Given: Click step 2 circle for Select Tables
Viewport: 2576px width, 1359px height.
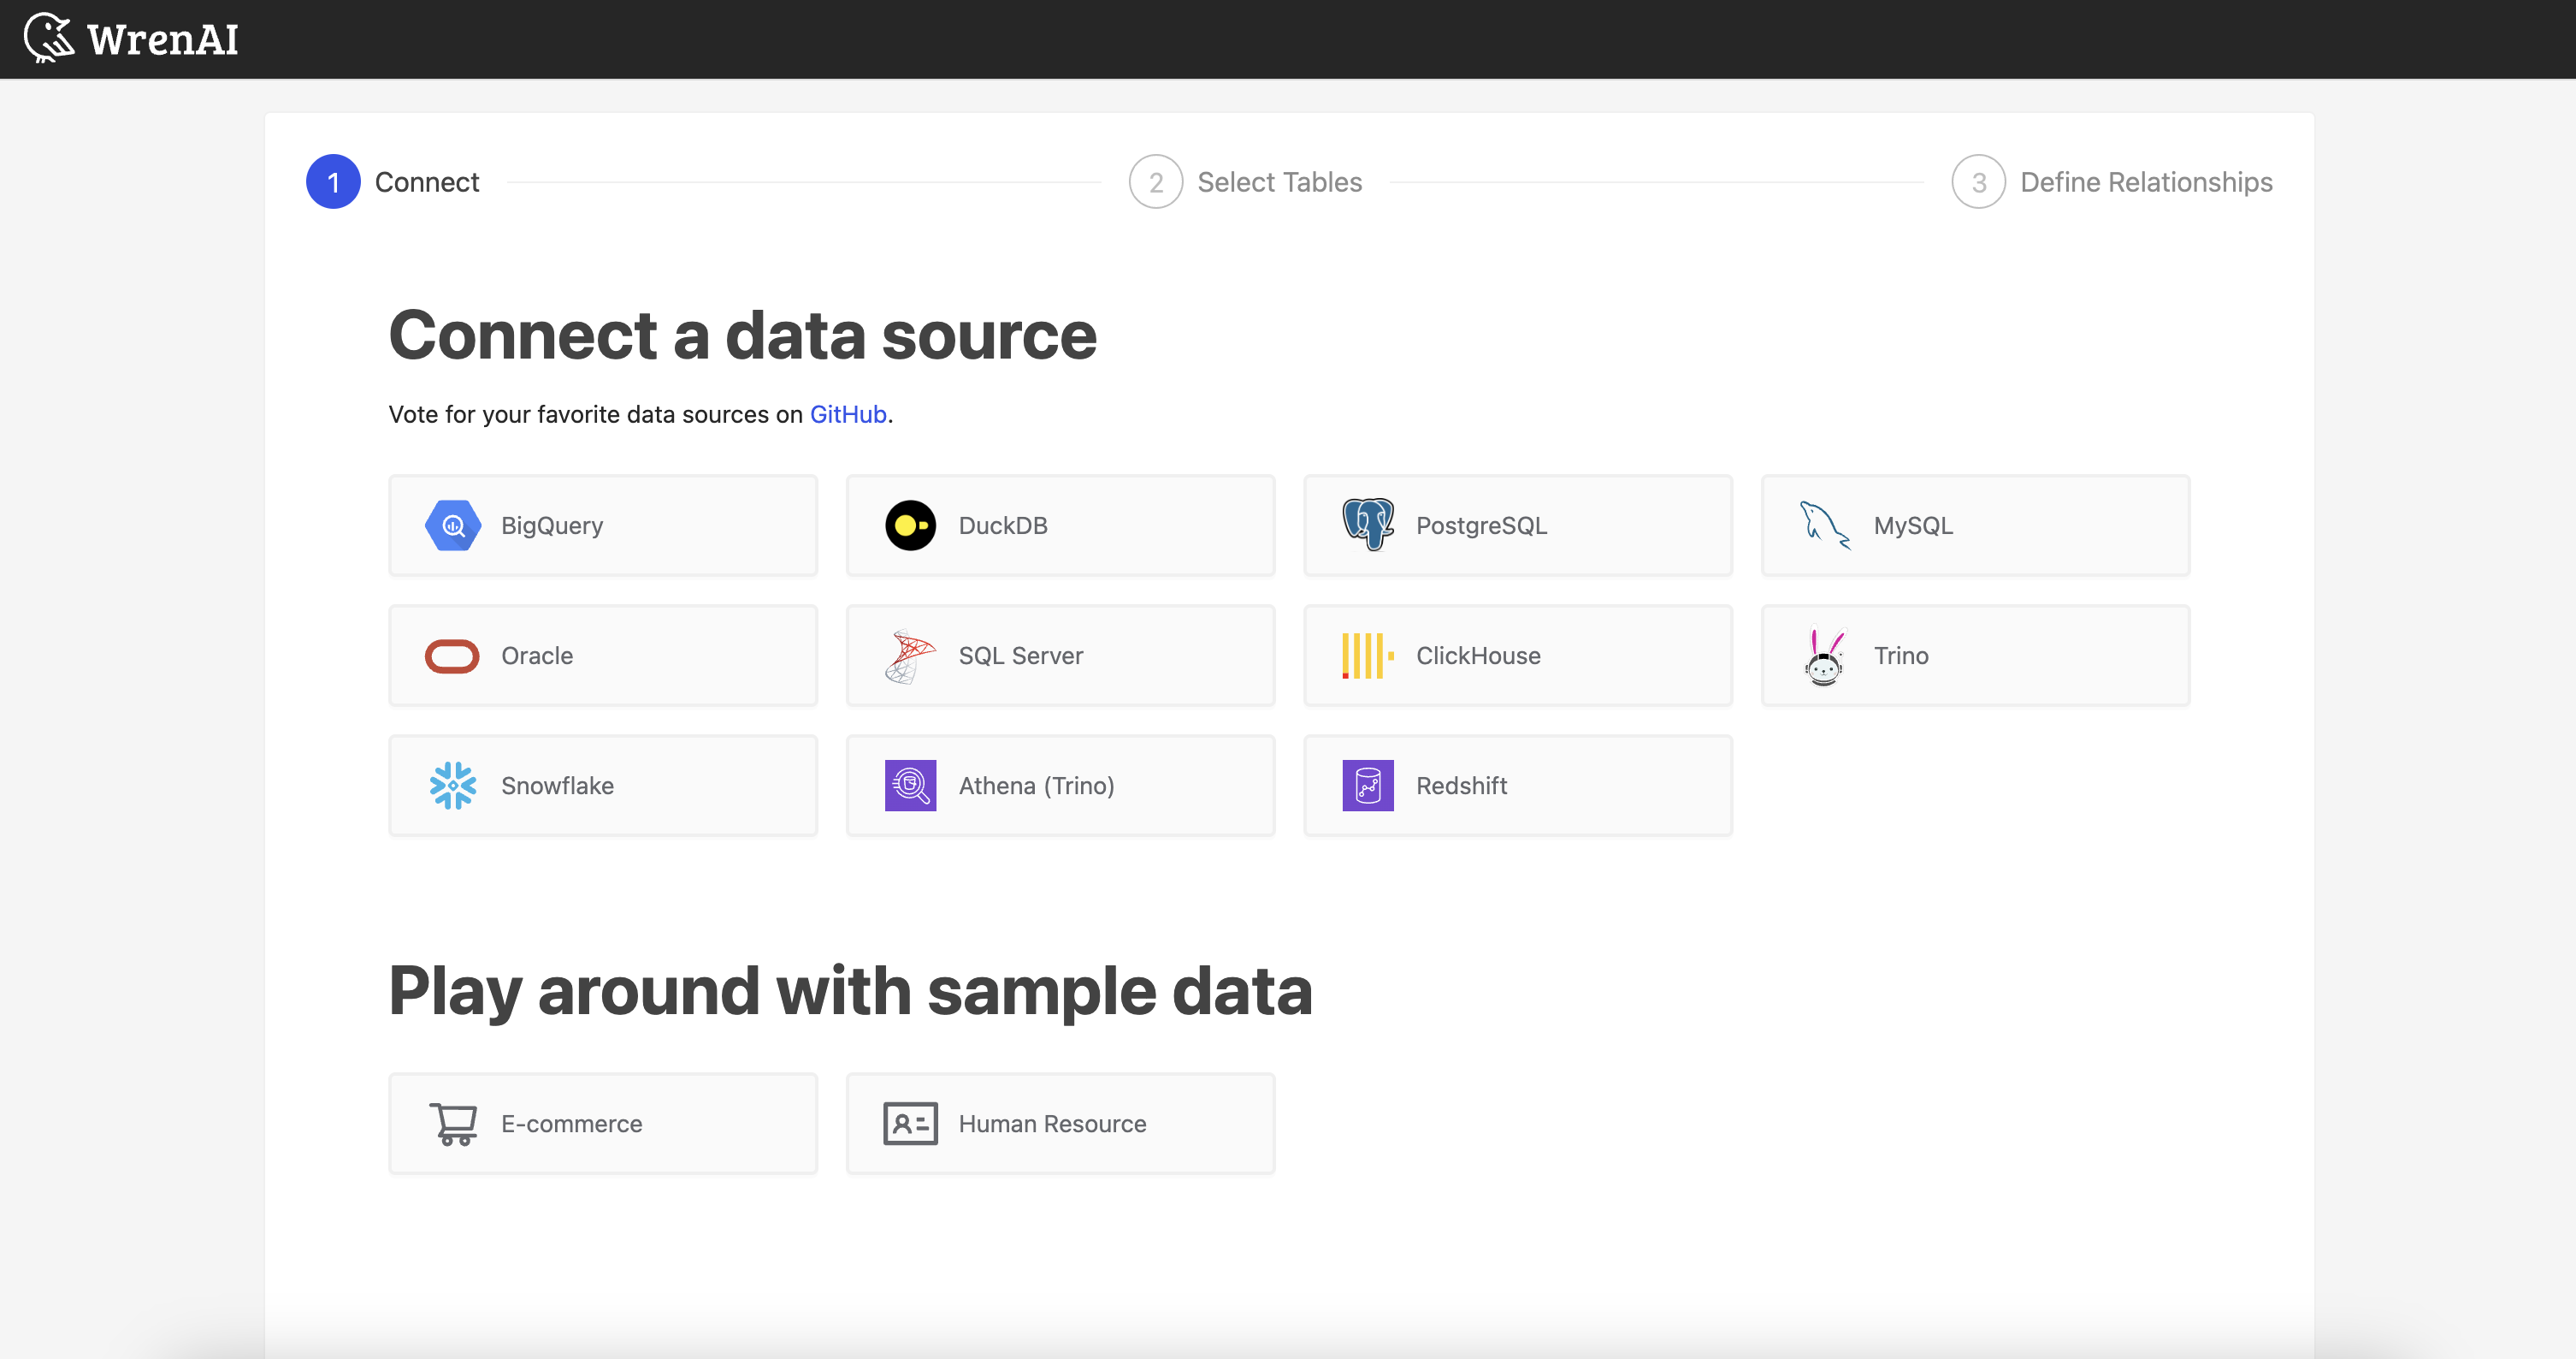Looking at the screenshot, I should click(x=1156, y=182).
